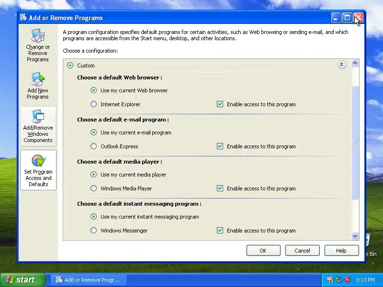Click the Choose a default Web browser heading

pos(120,77)
